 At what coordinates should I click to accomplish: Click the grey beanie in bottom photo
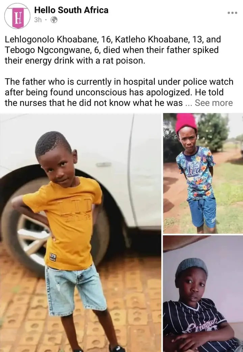point(191,267)
